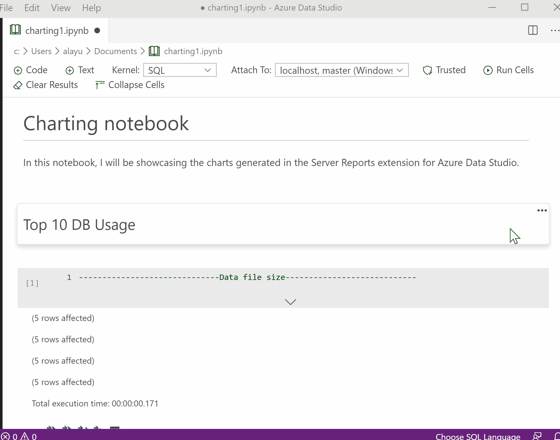
Task: Click the errors indicator in status bar
Action: [x=10, y=436]
